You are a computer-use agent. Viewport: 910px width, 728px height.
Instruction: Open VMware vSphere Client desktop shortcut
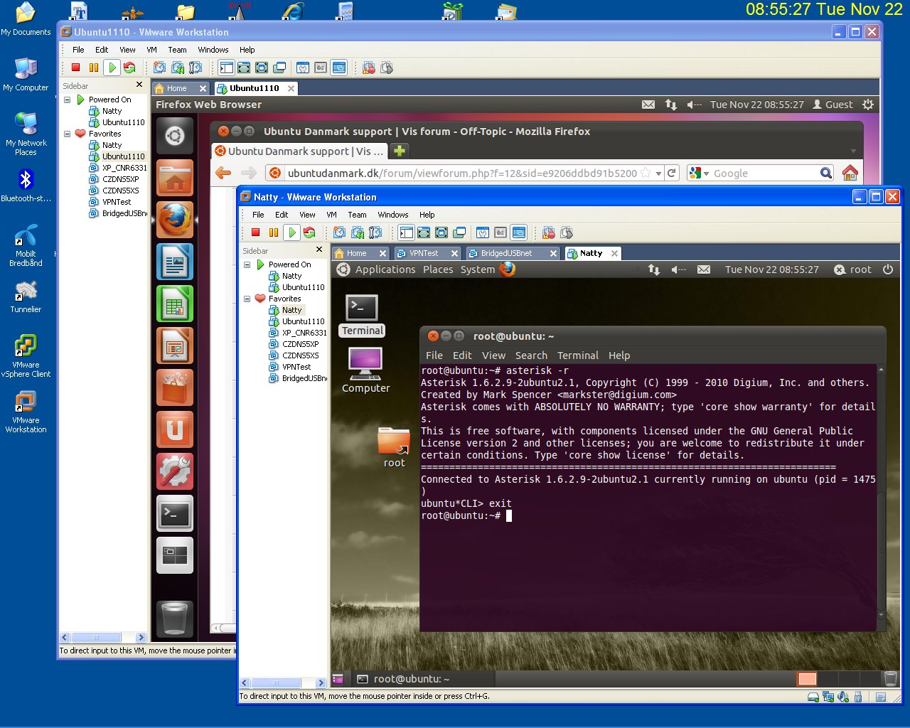26,355
